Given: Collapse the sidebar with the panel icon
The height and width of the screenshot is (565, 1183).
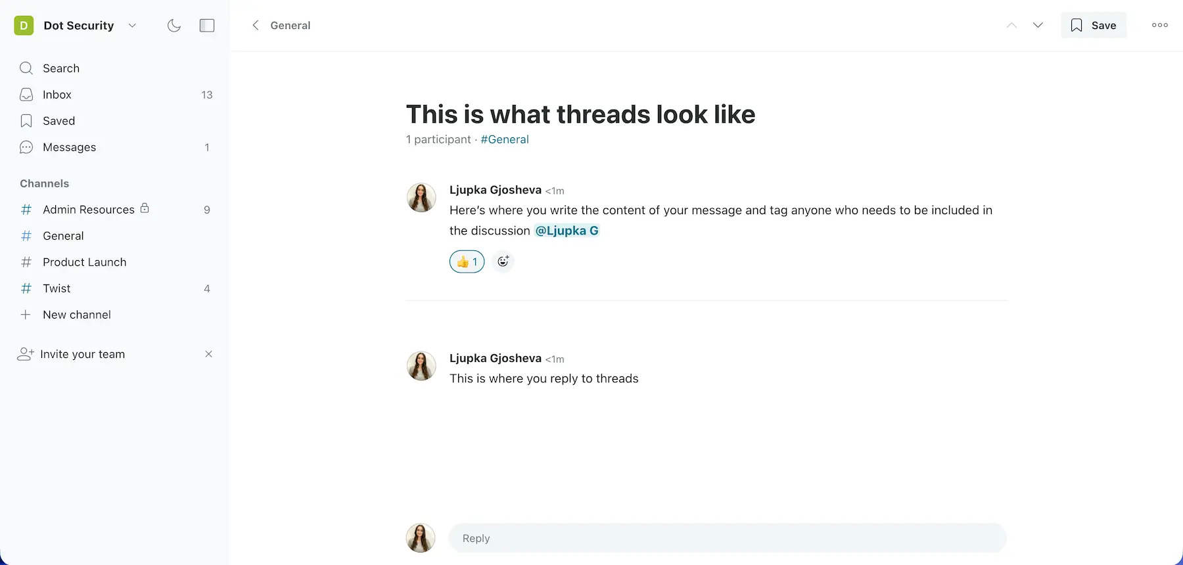Looking at the screenshot, I should (x=207, y=26).
